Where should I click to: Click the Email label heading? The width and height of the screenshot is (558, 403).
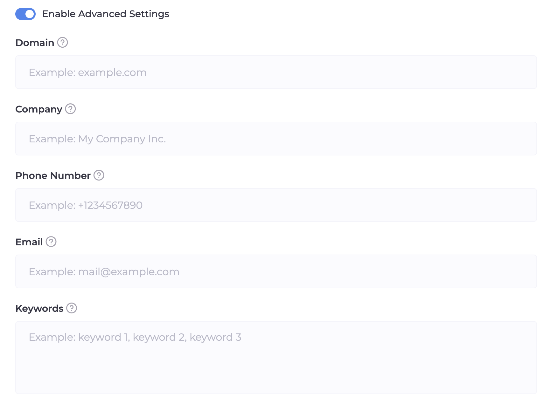click(x=29, y=242)
